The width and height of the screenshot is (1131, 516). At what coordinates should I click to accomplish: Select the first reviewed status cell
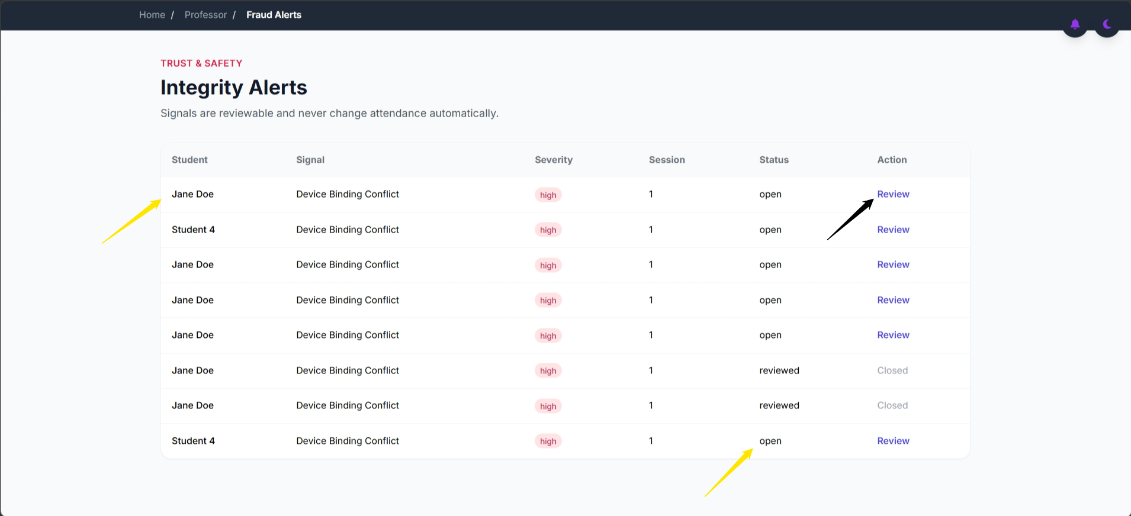[779, 370]
